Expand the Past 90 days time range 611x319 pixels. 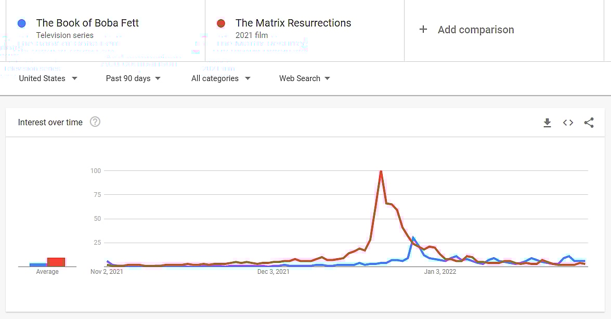[x=133, y=78]
